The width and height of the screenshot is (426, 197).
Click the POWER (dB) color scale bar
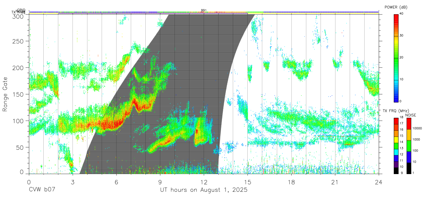coord(396,58)
